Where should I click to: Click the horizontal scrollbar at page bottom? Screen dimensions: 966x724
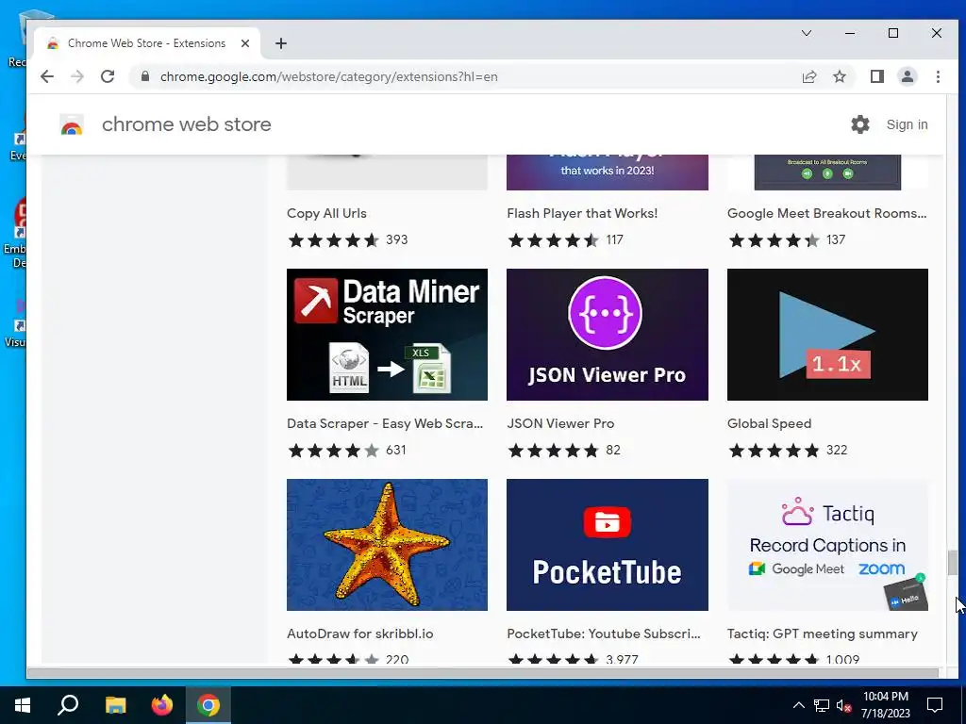click(482, 673)
